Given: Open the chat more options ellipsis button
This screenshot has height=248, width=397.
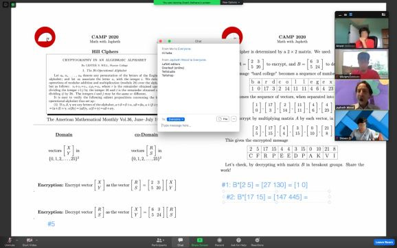Looking at the screenshot, I should pyautogui.click(x=234, y=119).
